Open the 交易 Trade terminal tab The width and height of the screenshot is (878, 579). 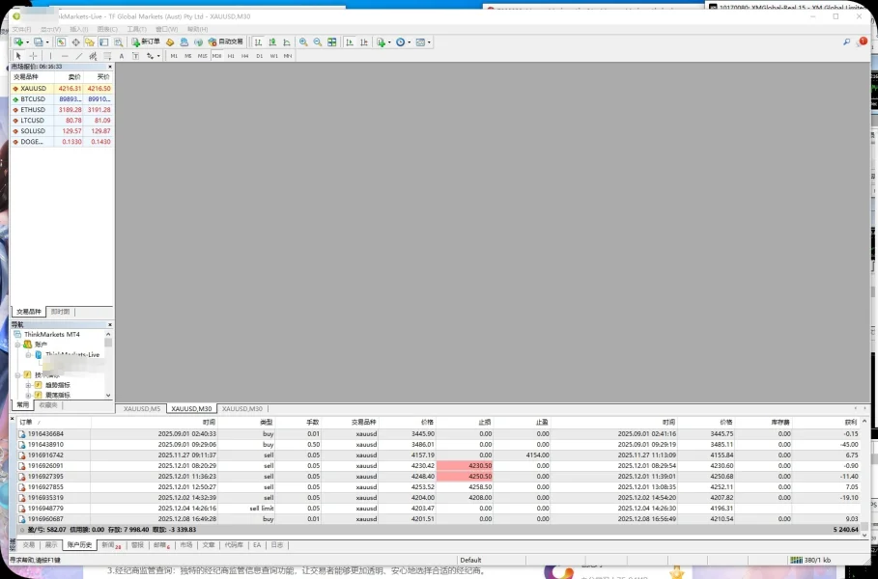click(x=29, y=545)
